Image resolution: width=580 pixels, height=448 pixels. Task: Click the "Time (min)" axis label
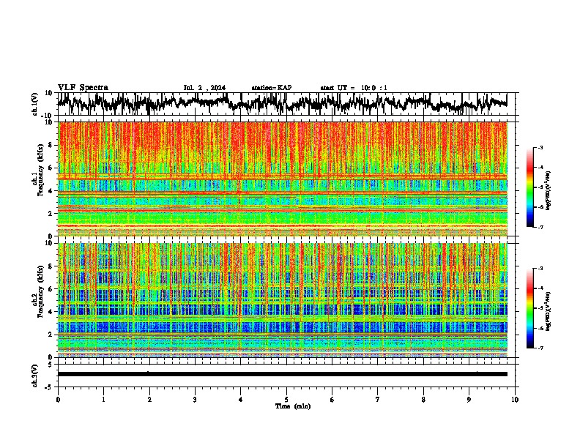coord(293,406)
